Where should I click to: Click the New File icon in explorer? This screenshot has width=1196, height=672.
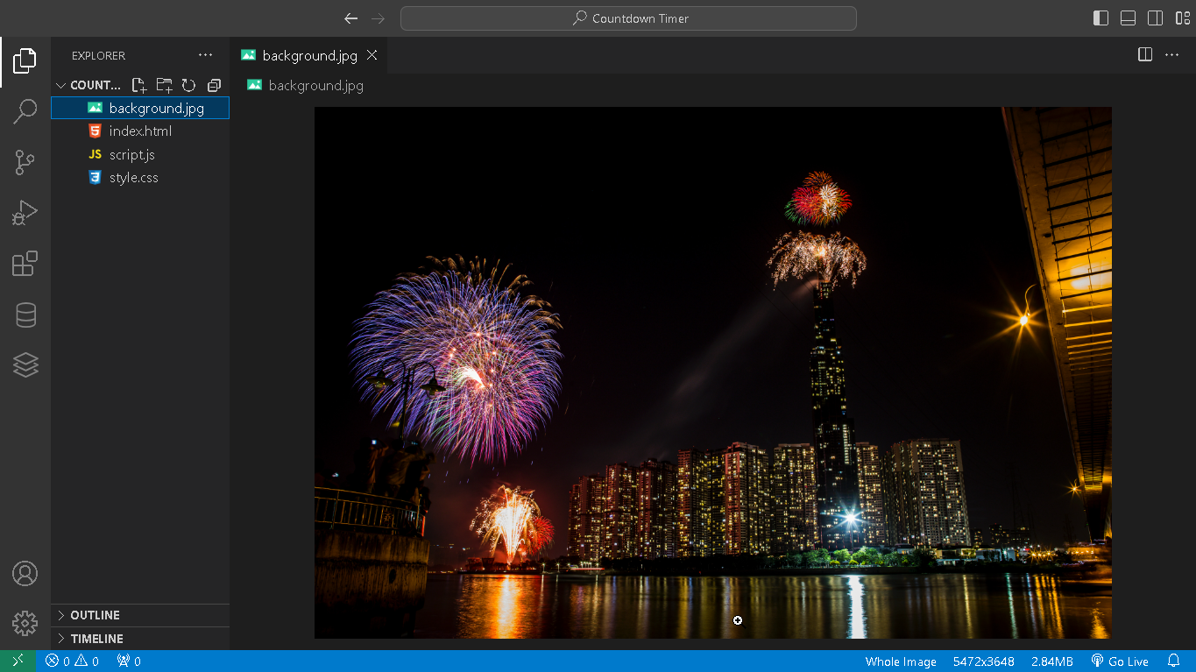point(138,85)
